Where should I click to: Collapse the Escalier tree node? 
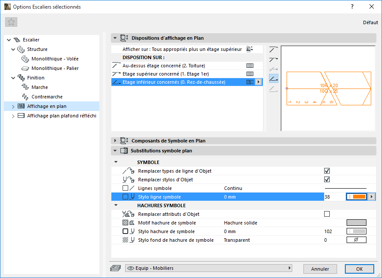coord(9,40)
